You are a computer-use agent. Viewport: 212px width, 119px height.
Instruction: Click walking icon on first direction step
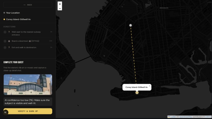[x=9, y=32]
